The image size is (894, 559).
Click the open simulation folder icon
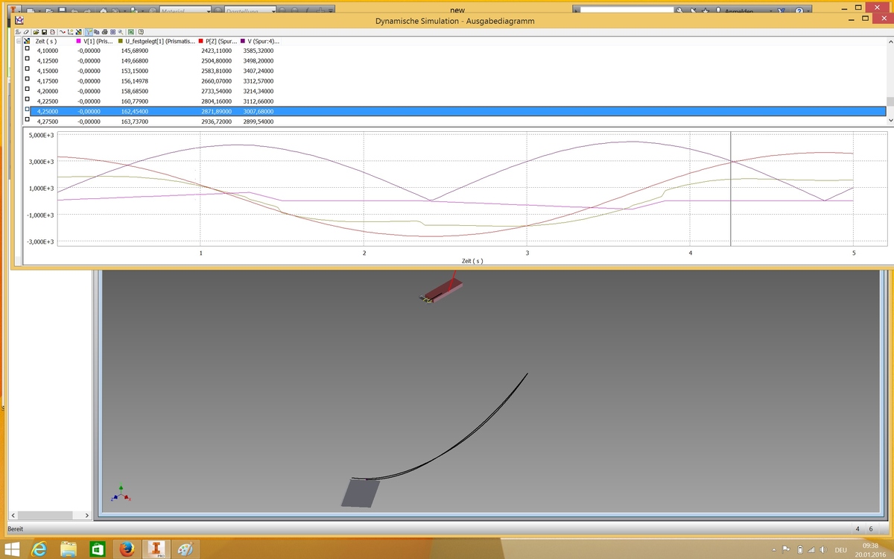point(36,32)
